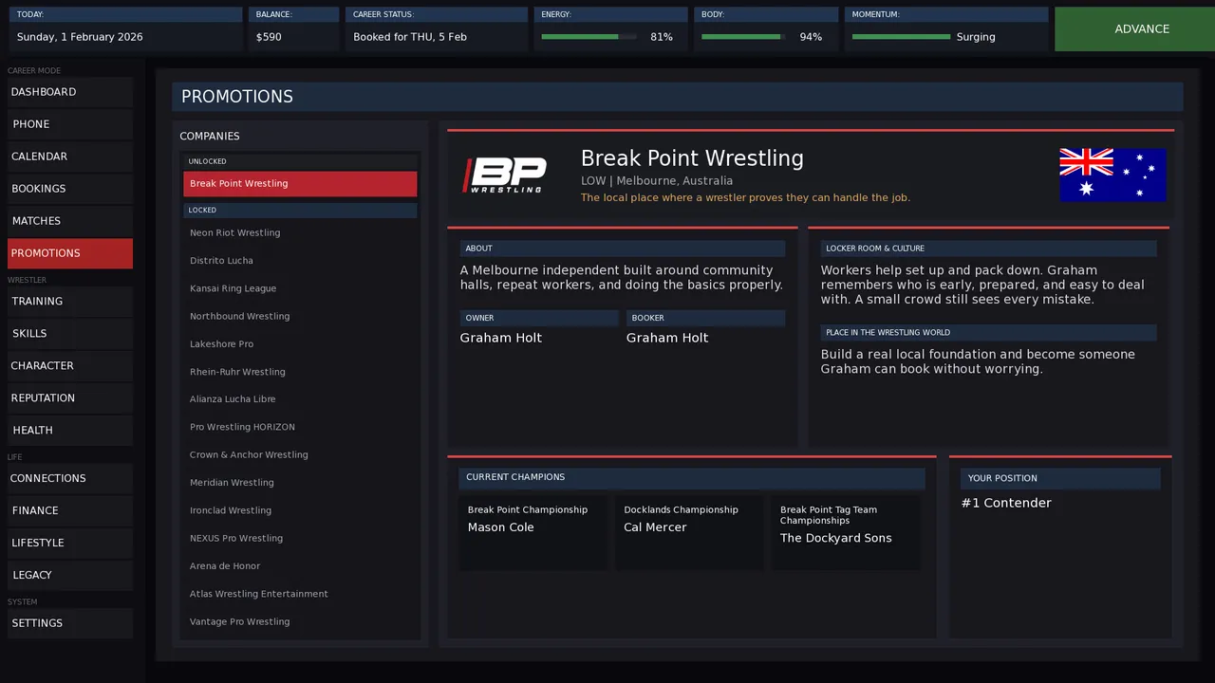Go to Calendar in sidebar

[x=70, y=157]
